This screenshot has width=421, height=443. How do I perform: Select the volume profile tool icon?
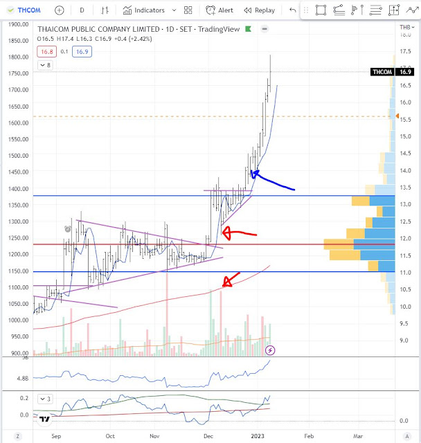[x=357, y=10]
